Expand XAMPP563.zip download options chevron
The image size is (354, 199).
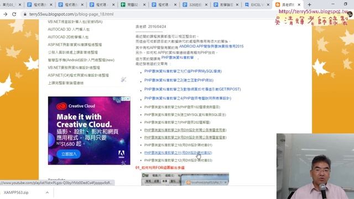[x=47, y=192]
